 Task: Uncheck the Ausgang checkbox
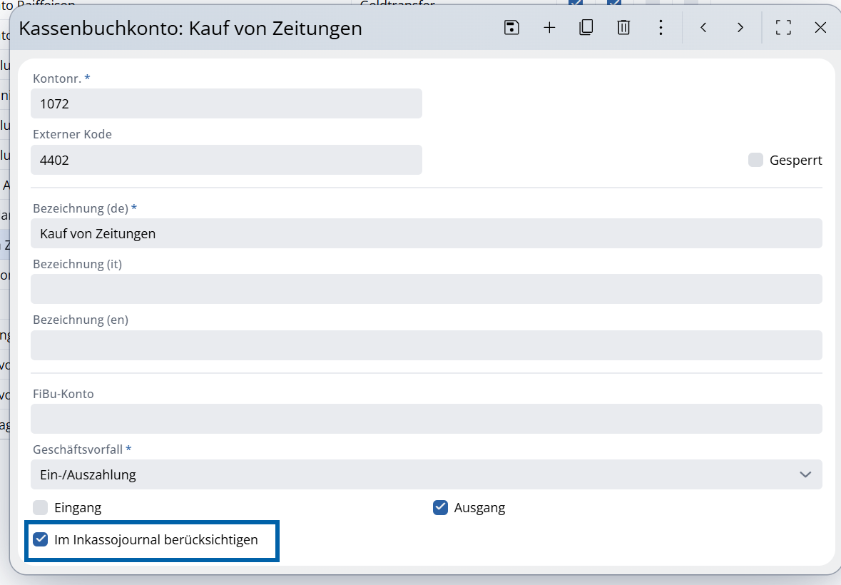pos(440,507)
